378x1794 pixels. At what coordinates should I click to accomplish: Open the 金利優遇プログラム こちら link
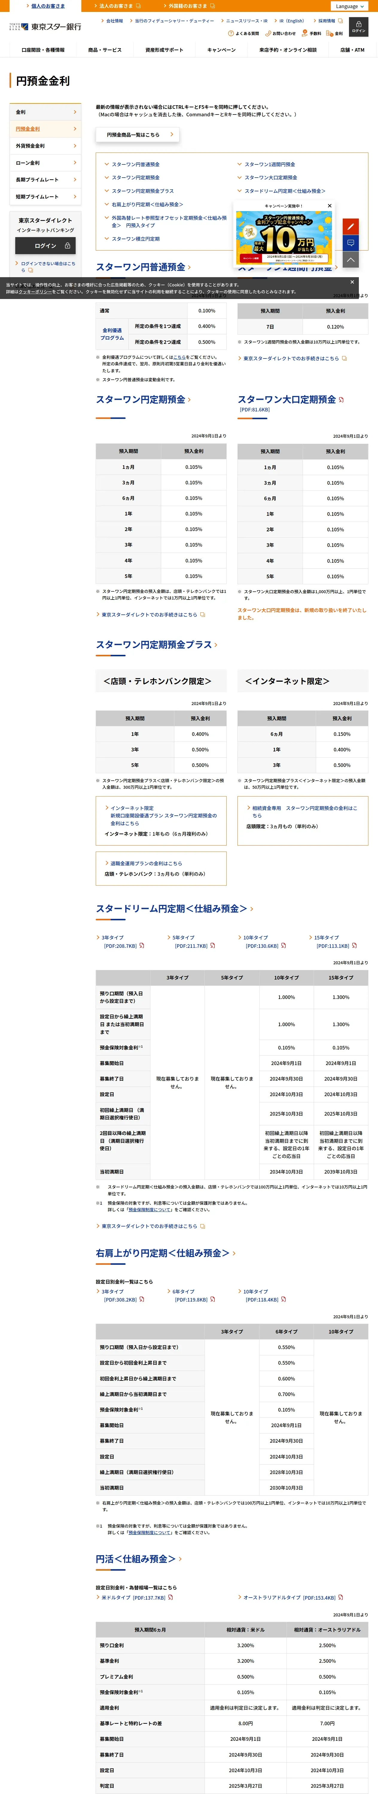point(180,357)
